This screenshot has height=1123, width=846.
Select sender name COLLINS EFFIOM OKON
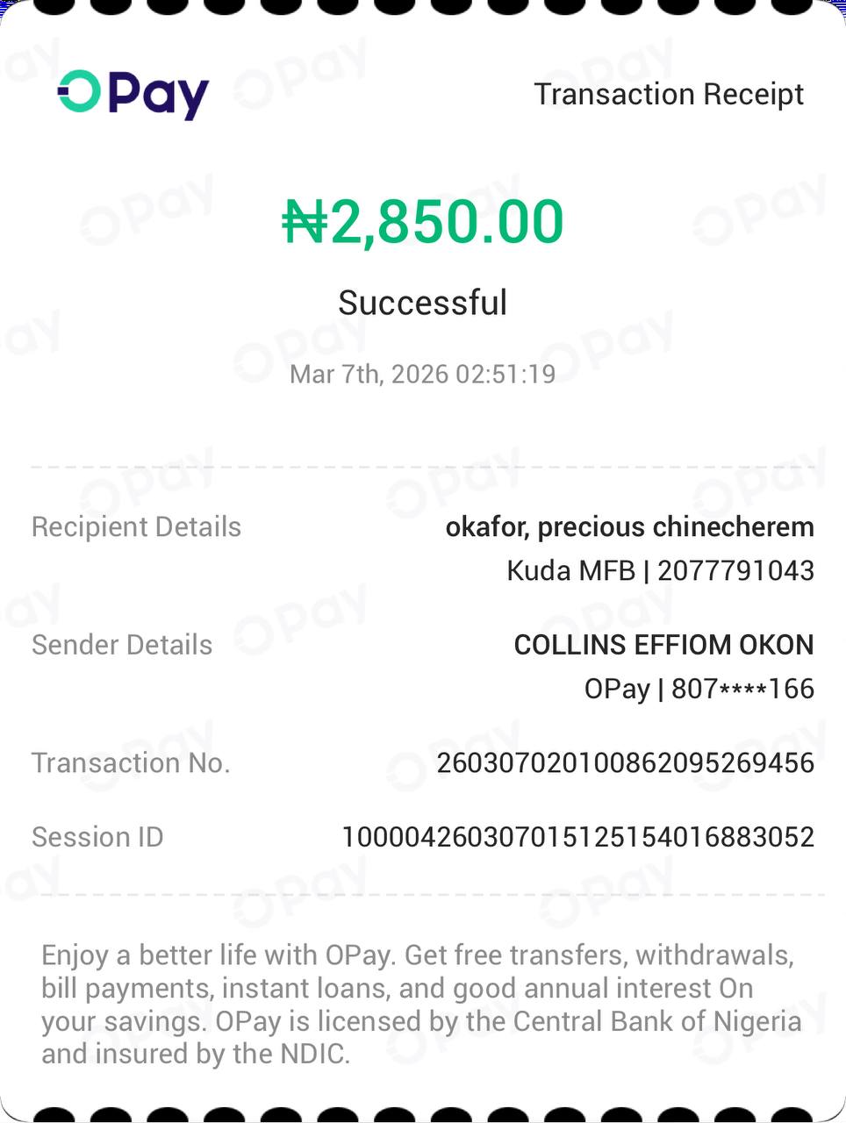663,645
